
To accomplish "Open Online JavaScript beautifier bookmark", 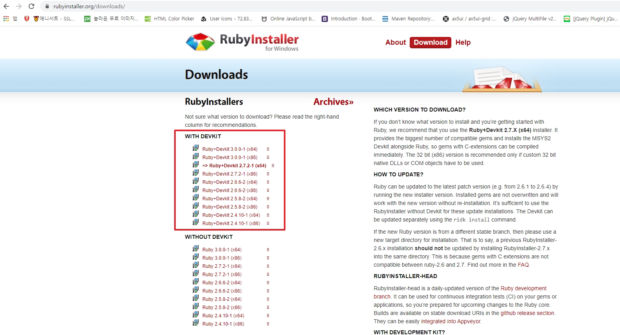I will point(288,18).
